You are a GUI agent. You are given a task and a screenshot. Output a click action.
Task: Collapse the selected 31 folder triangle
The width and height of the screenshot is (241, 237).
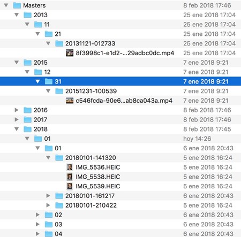click(x=37, y=81)
